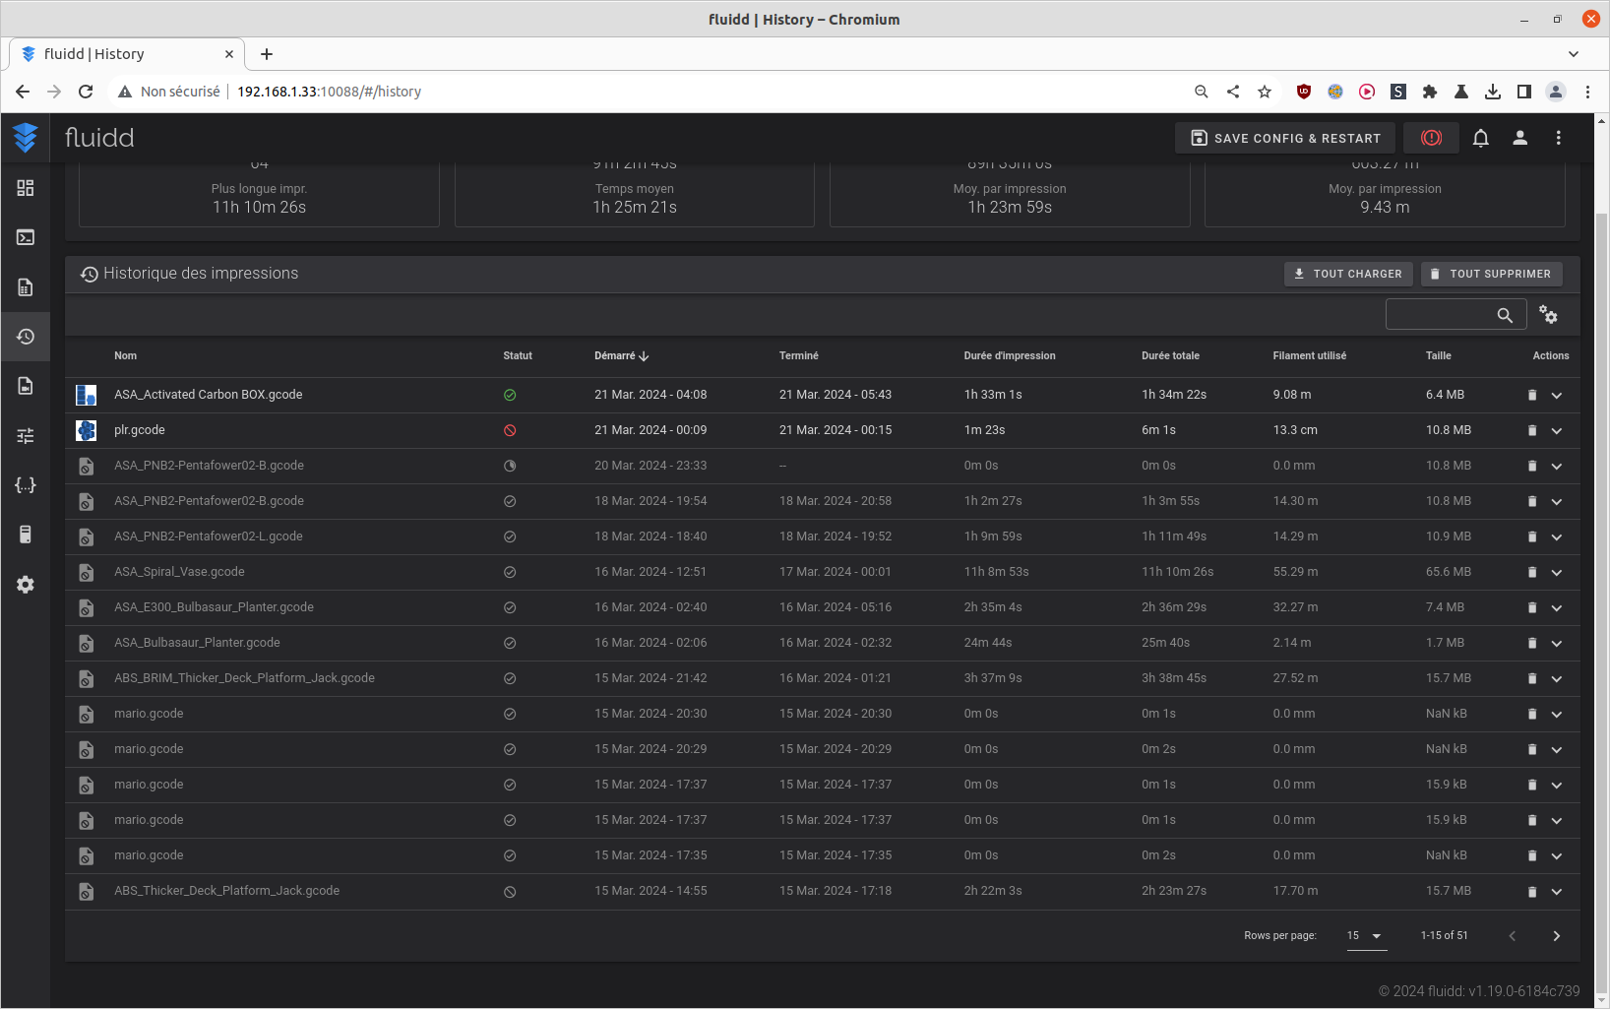Open the Dashboard from the sidebar
Image resolution: width=1610 pixels, height=1009 pixels.
tap(26, 188)
